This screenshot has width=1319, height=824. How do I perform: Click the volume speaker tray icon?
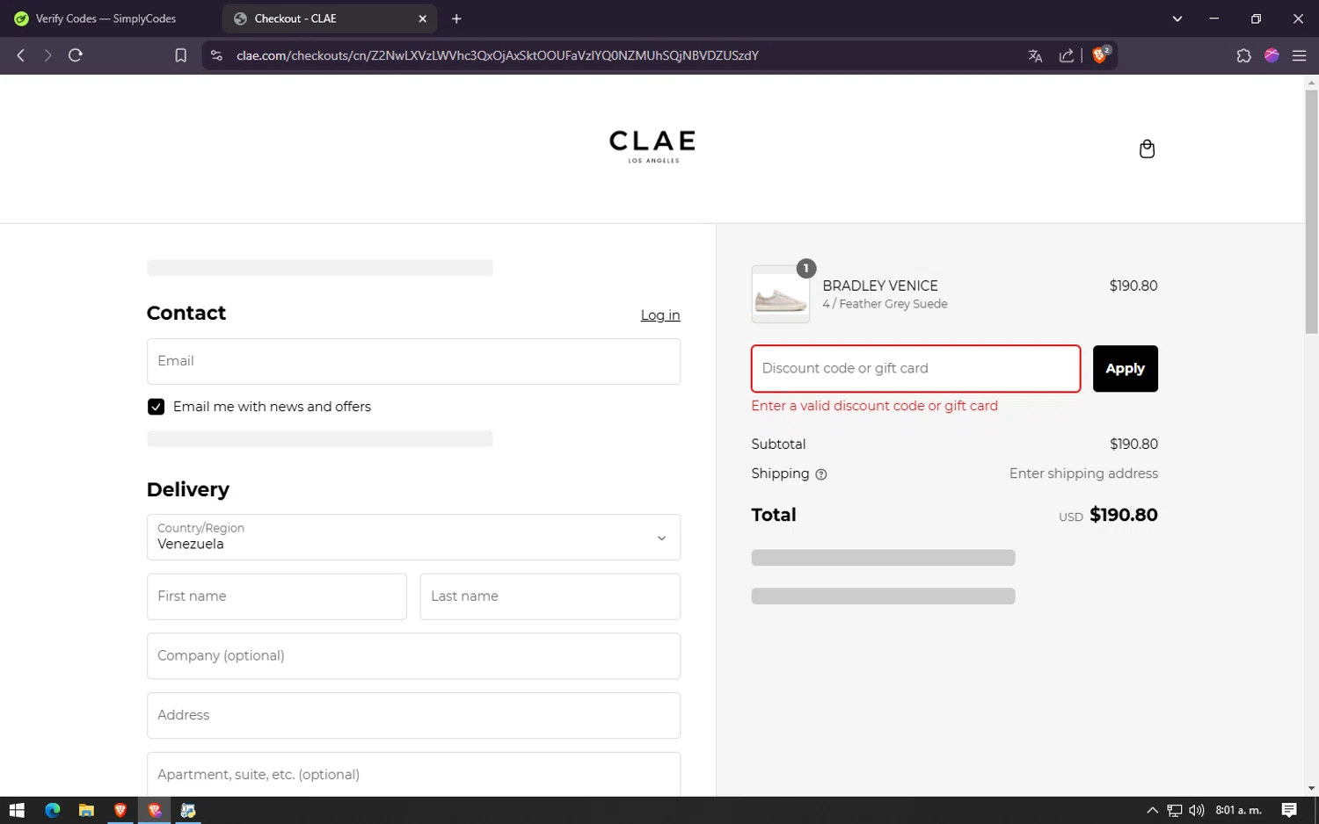pyautogui.click(x=1196, y=810)
